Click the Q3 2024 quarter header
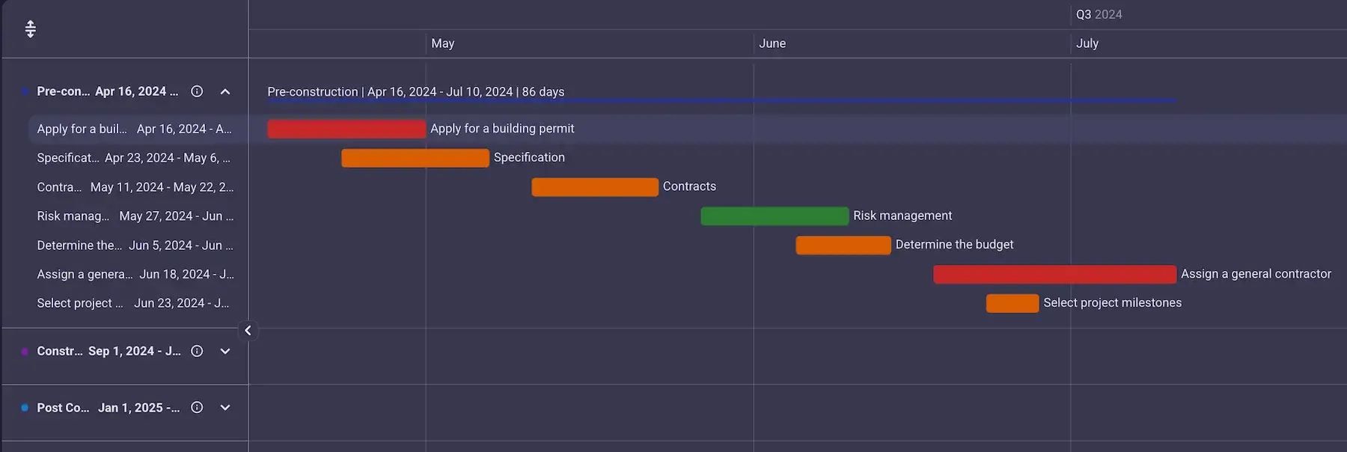Viewport: 1347px width, 452px height. [1099, 14]
